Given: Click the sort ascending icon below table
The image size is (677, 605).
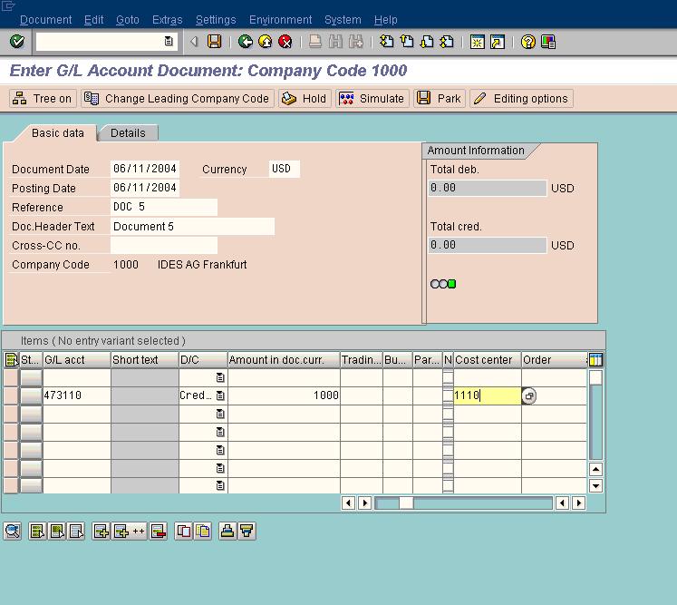Looking at the screenshot, I should pos(227,532).
